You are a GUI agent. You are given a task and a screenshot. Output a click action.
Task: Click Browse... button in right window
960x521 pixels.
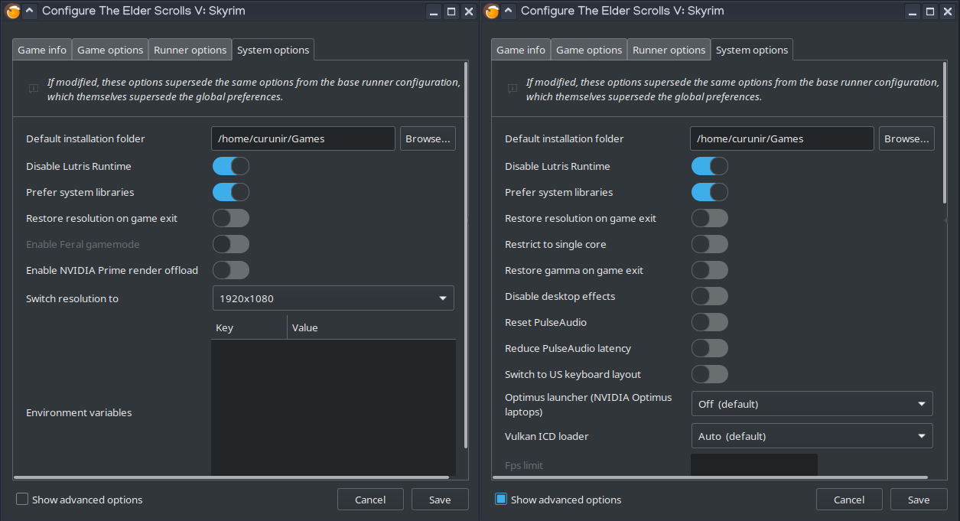pos(906,138)
